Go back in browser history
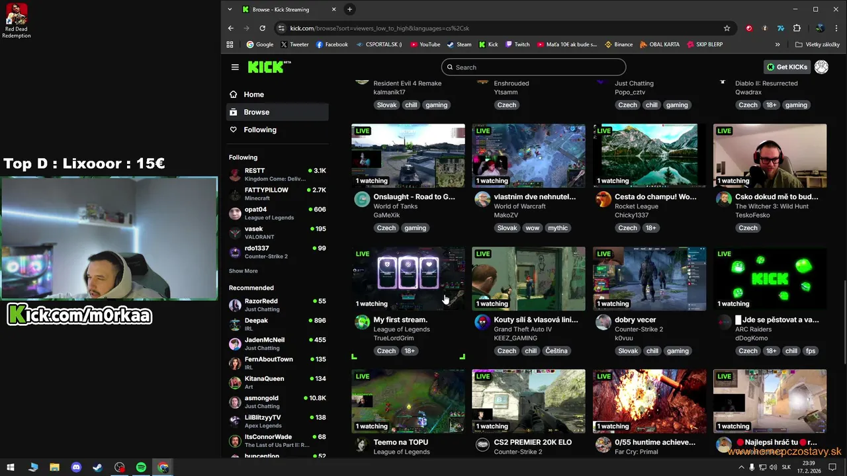This screenshot has height=476, width=847. [230, 28]
